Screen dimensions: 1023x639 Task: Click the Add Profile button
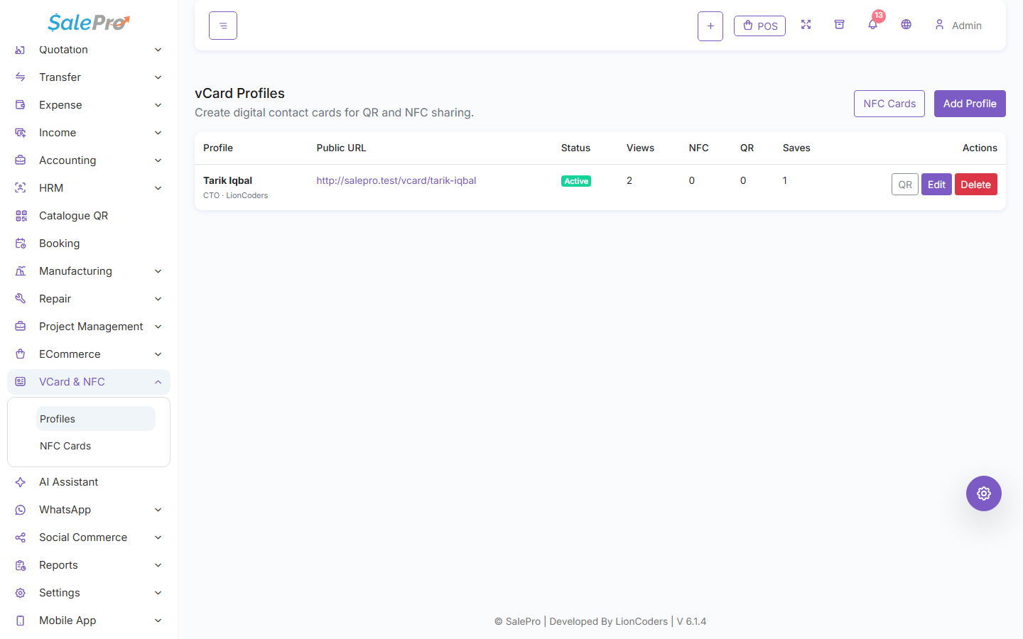coord(970,104)
